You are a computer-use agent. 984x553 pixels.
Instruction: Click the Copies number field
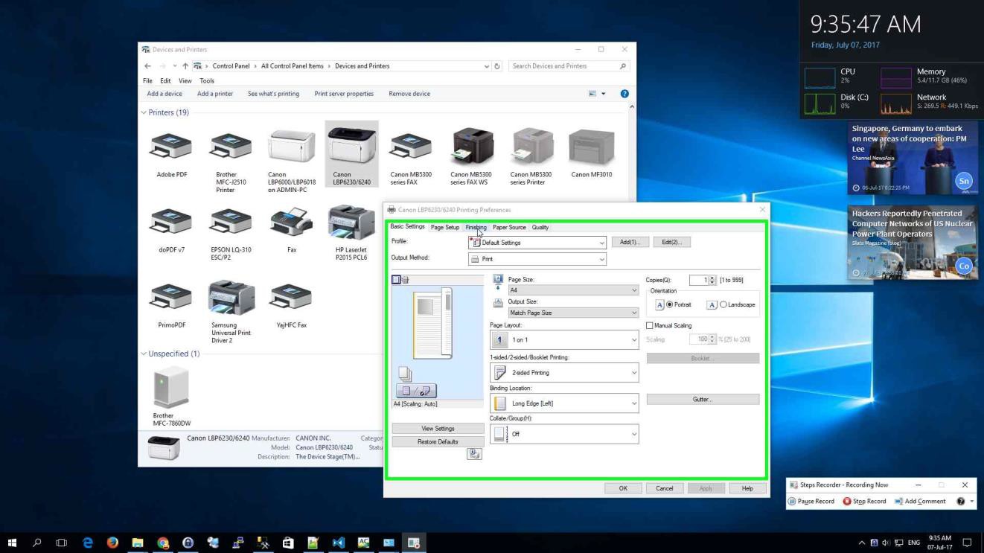[x=697, y=280]
